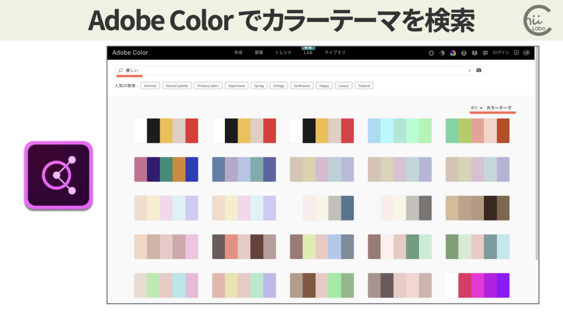Open the chat messages icon
The height and width of the screenshot is (316, 563).
[487, 53]
